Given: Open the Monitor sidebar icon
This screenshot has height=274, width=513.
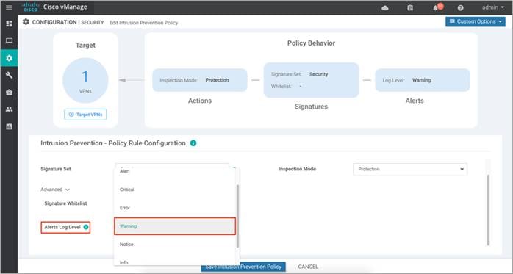Looking at the screenshot, I should (9, 40).
